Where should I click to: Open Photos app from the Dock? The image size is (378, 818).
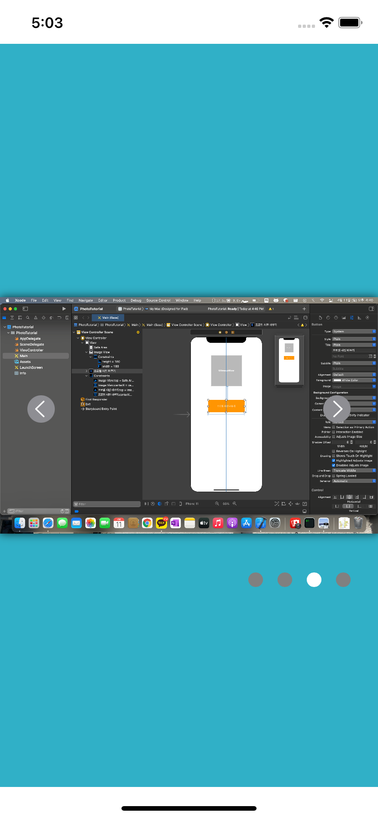(x=90, y=523)
